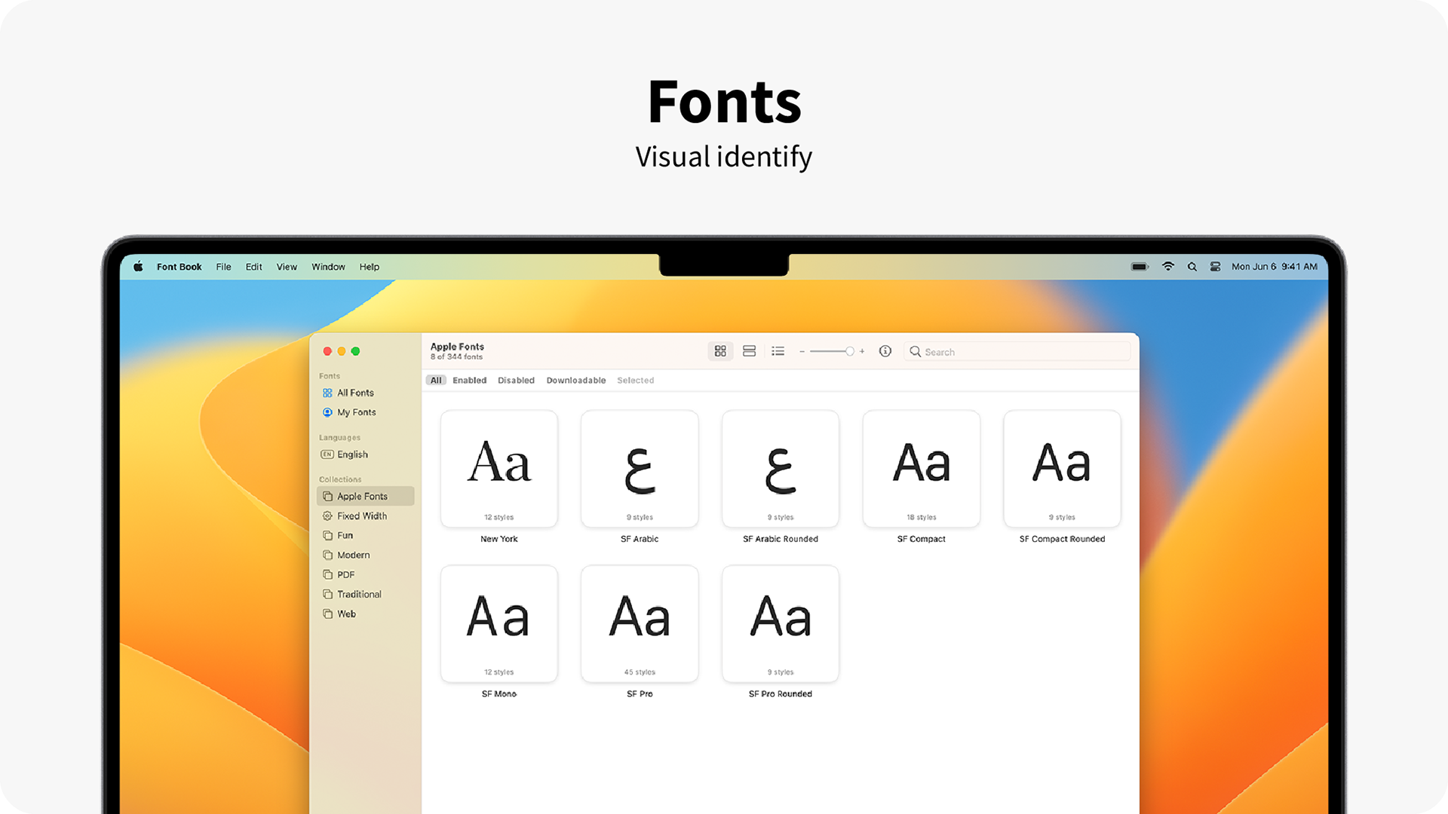The image size is (1448, 814).
Task: Click the magnifier icon in Search field
Action: click(915, 351)
